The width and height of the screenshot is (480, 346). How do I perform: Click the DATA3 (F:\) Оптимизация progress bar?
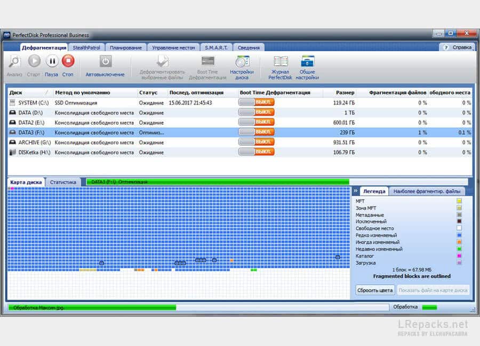click(277, 182)
